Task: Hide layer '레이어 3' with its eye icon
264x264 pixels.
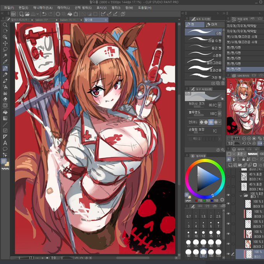Action: 229,214
